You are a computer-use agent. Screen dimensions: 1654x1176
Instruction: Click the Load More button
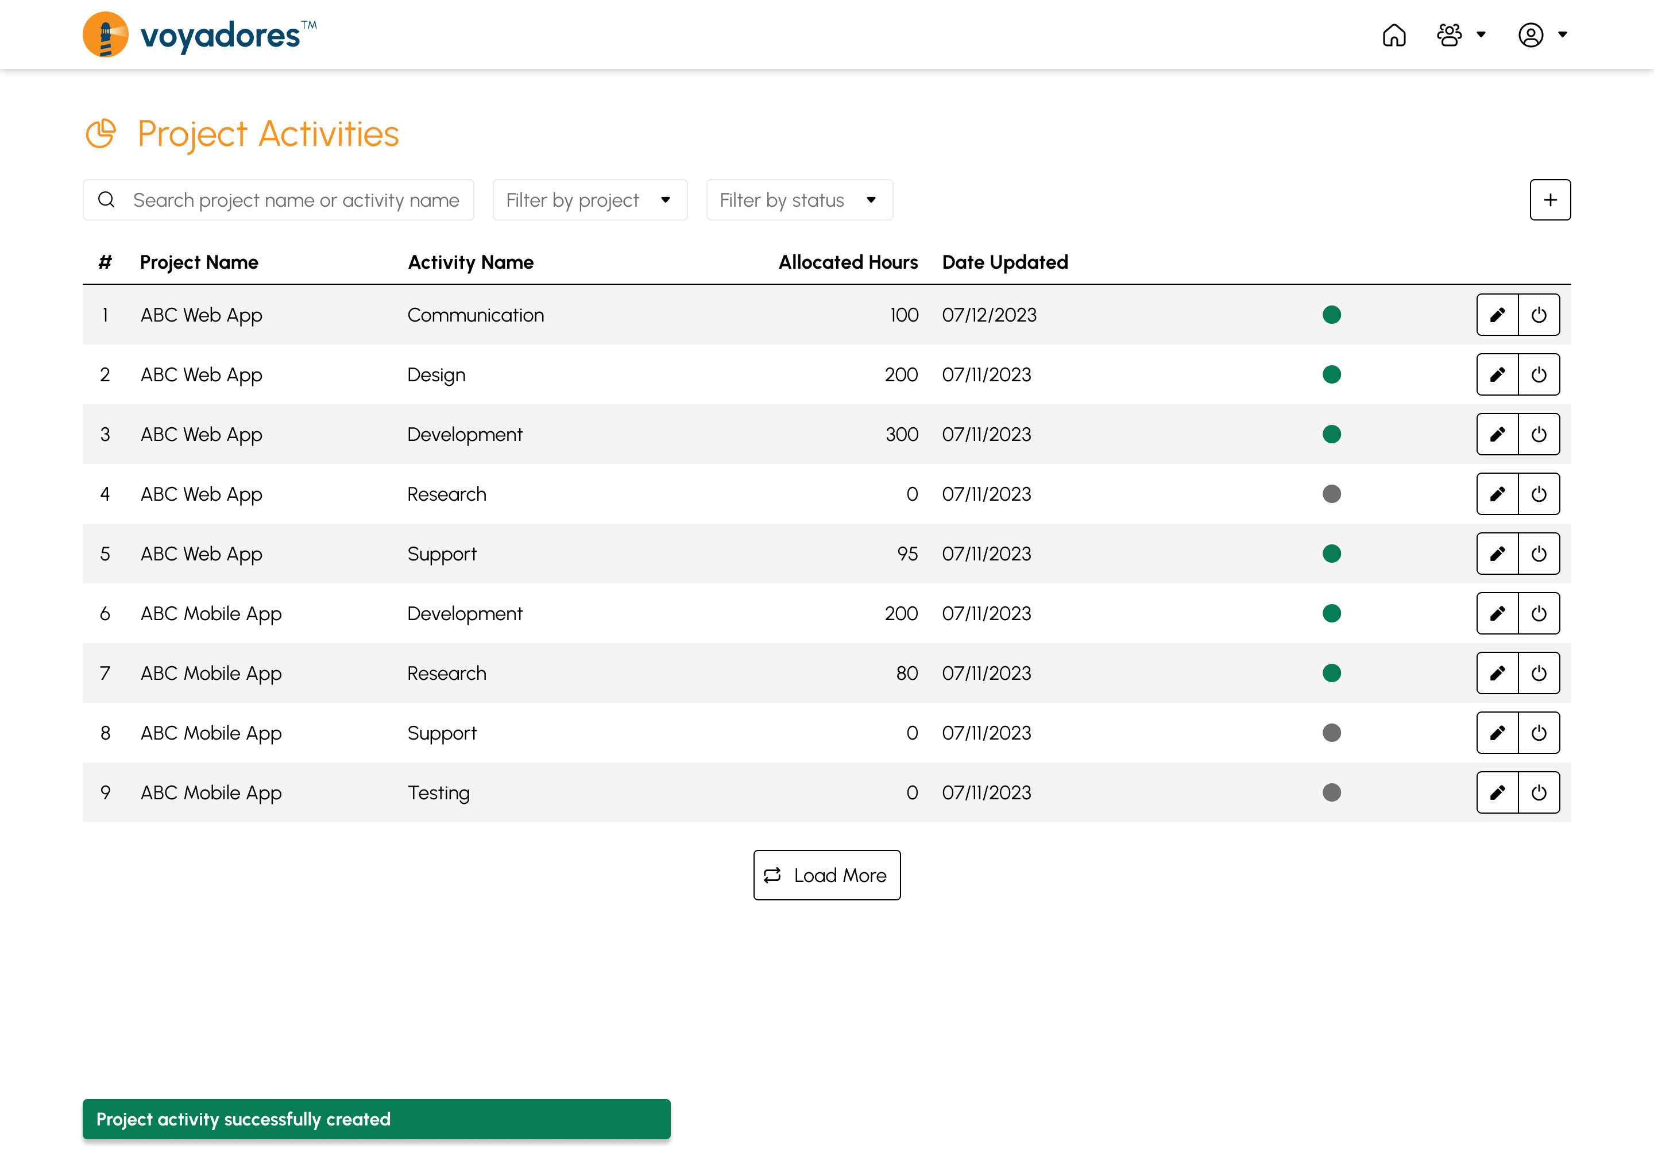click(827, 875)
